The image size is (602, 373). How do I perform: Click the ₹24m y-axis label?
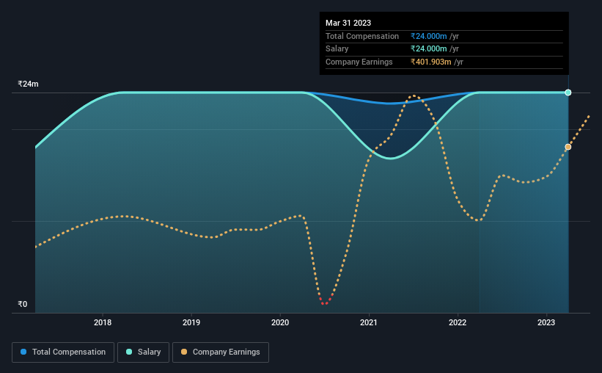pyautogui.click(x=28, y=84)
